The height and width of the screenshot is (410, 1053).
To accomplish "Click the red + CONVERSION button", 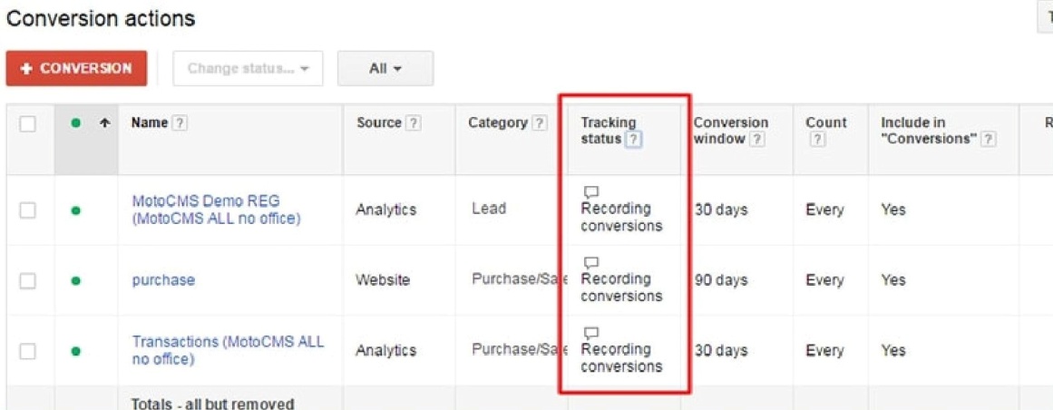I will click(x=76, y=69).
